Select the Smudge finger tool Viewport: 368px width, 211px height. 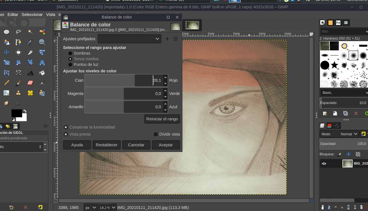[6, 103]
